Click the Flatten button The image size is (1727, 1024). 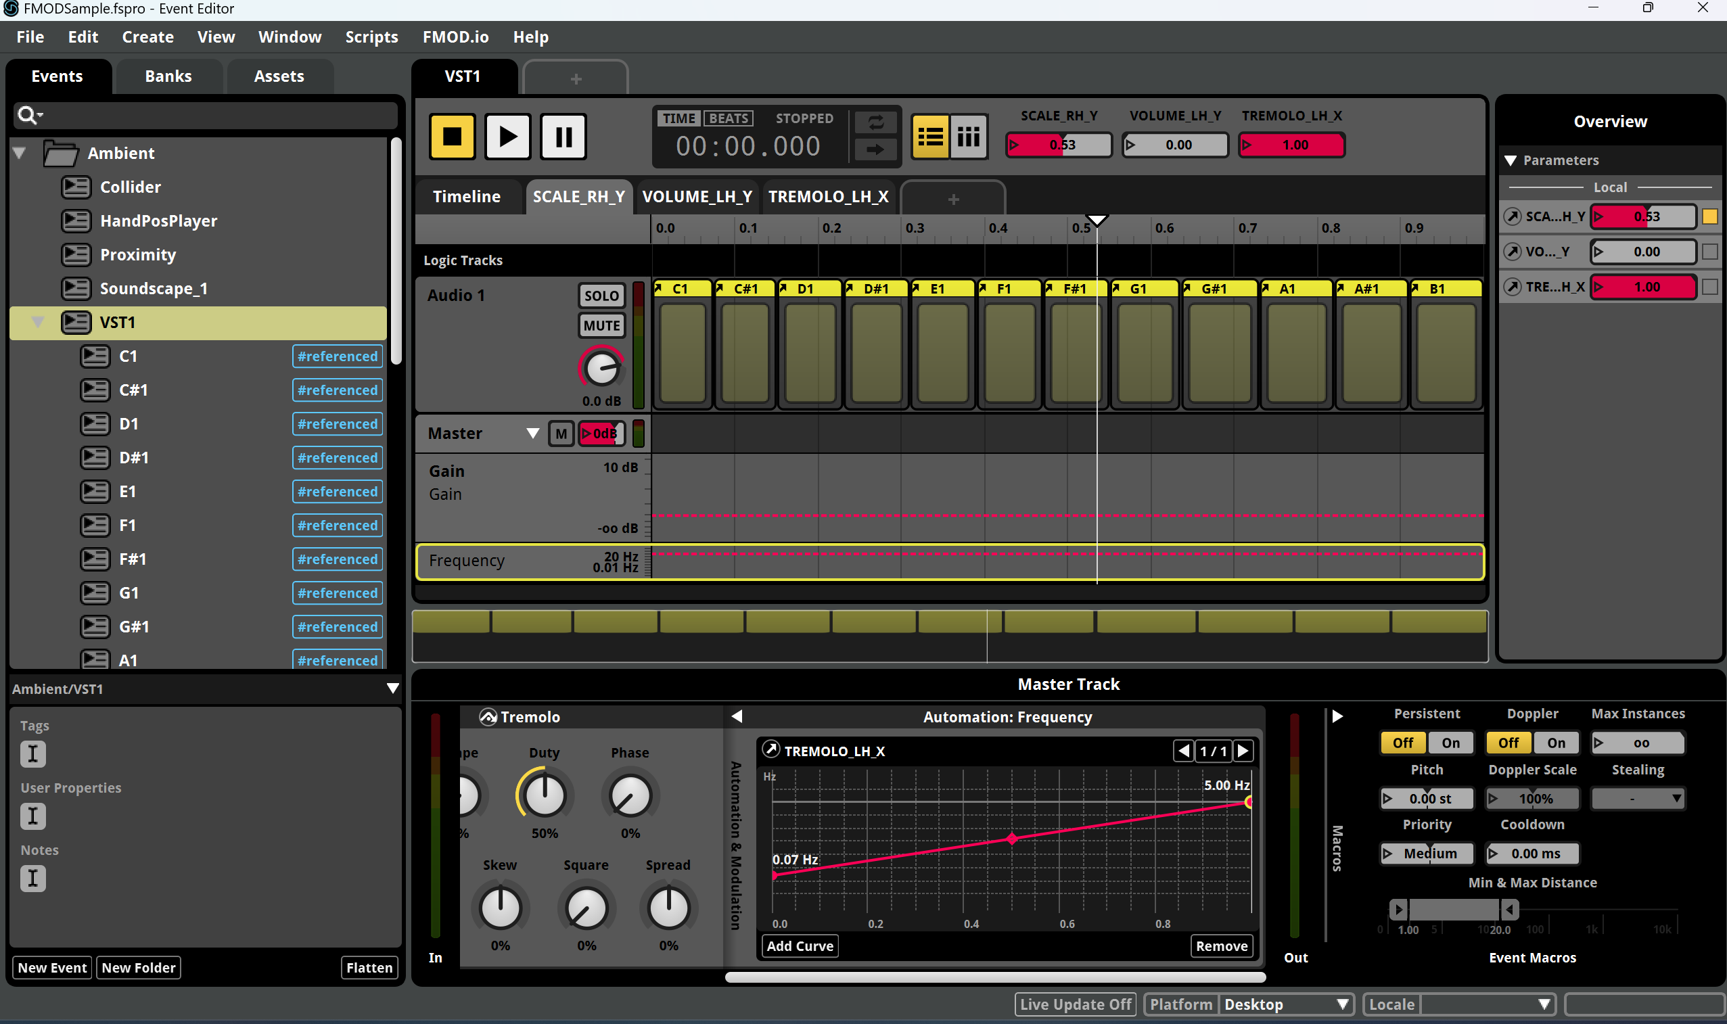pos(369,967)
